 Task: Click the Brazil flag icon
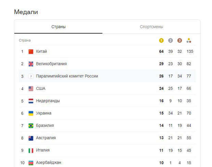click(x=31, y=126)
